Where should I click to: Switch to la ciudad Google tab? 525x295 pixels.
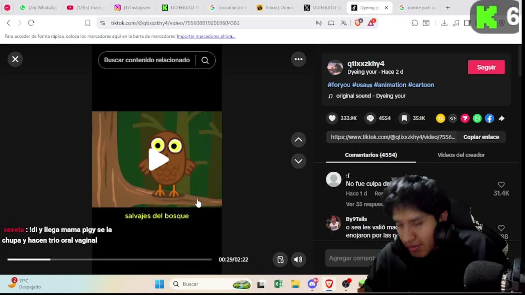[228, 7]
